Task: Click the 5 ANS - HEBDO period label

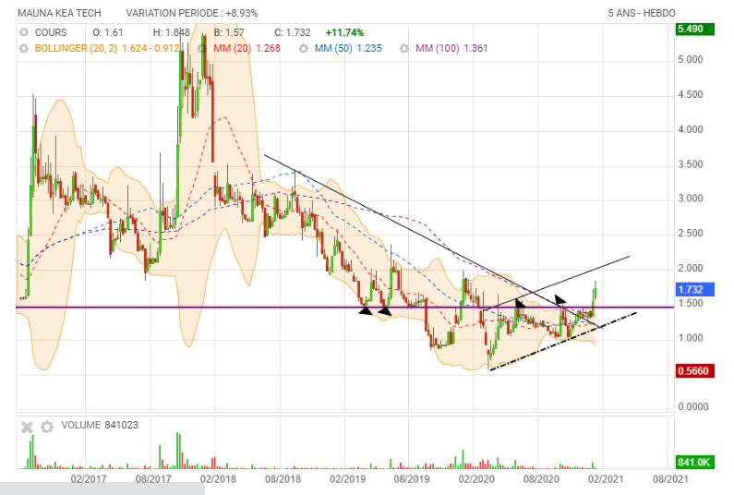Action: point(642,13)
